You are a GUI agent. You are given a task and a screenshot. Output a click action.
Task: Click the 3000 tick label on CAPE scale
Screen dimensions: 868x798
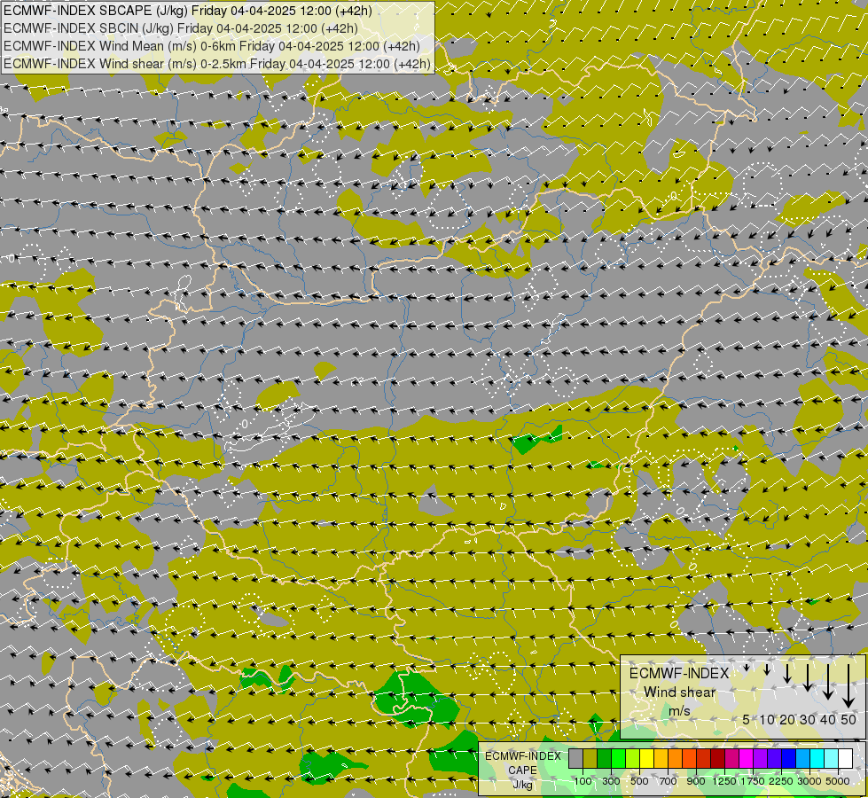pyautogui.click(x=809, y=781)
